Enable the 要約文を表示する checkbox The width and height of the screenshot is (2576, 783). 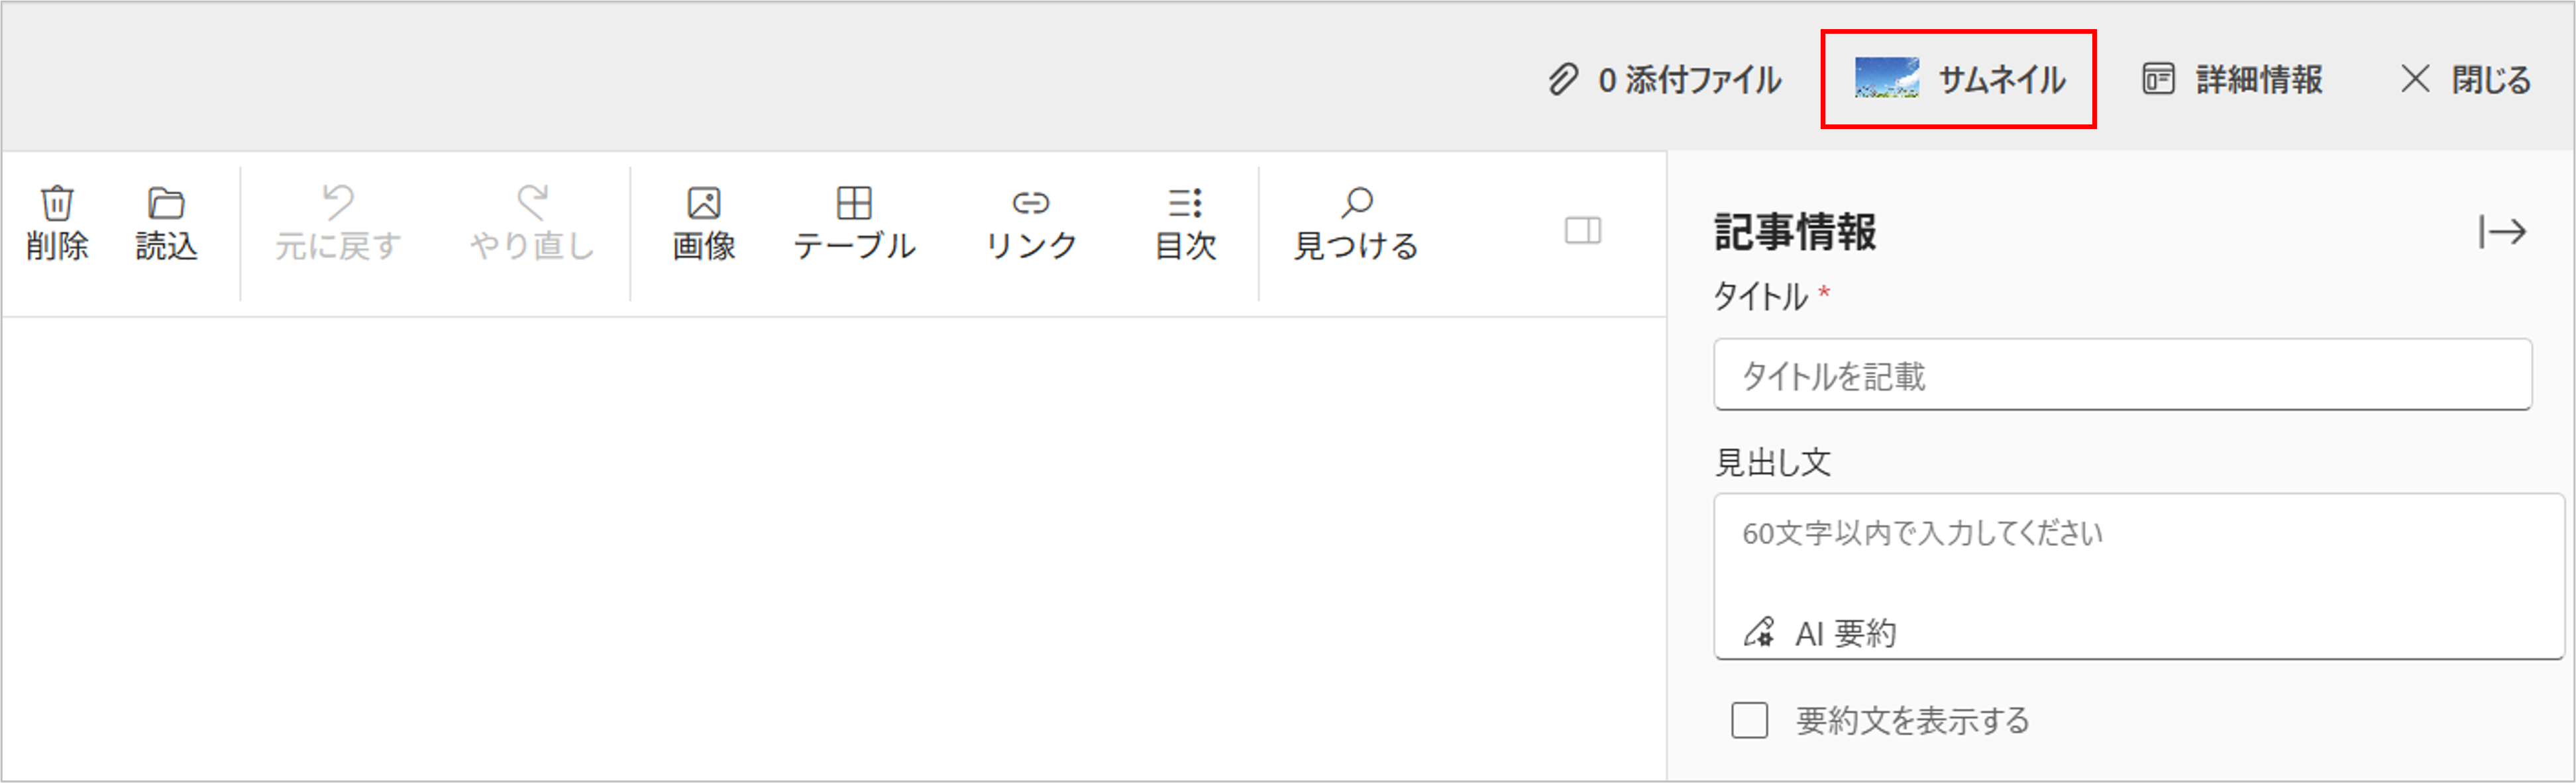1750,720
